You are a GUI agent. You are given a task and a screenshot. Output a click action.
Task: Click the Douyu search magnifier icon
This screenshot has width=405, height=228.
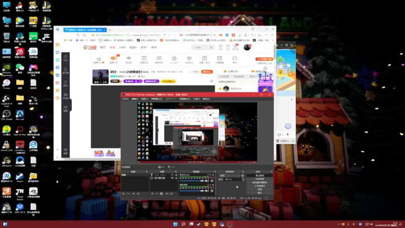point(211,48)
